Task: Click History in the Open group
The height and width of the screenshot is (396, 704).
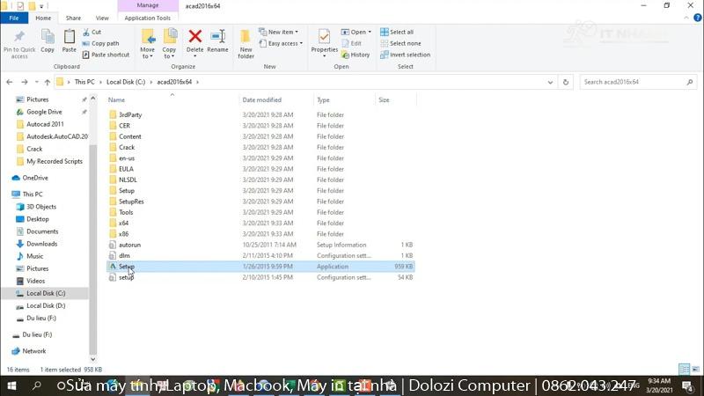Action: click(356, 55)
